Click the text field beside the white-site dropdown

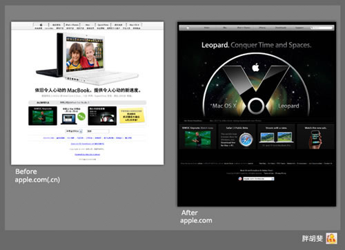click(x=97, y=131)
